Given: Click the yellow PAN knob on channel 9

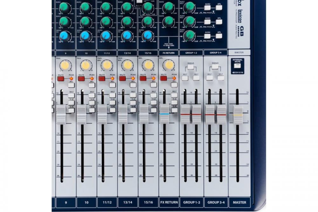Looking at the screenshot, I should pyautogui.click(x=65, y=65).
